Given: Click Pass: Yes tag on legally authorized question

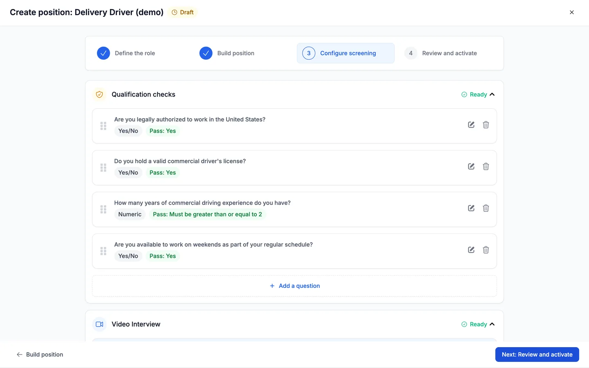Looking at the screenshot, I should [x=163, y=131].
